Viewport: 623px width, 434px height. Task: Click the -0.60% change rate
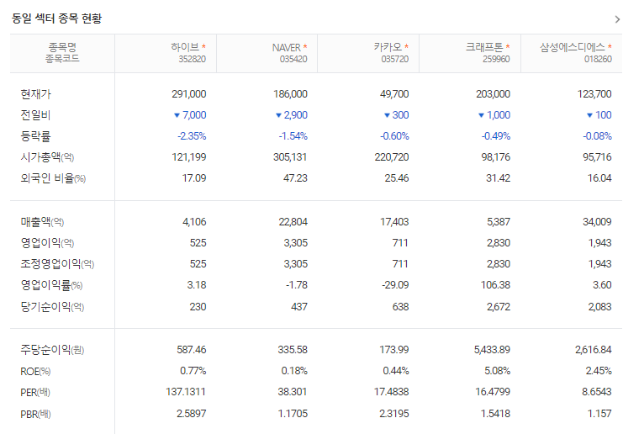(394, 136)
